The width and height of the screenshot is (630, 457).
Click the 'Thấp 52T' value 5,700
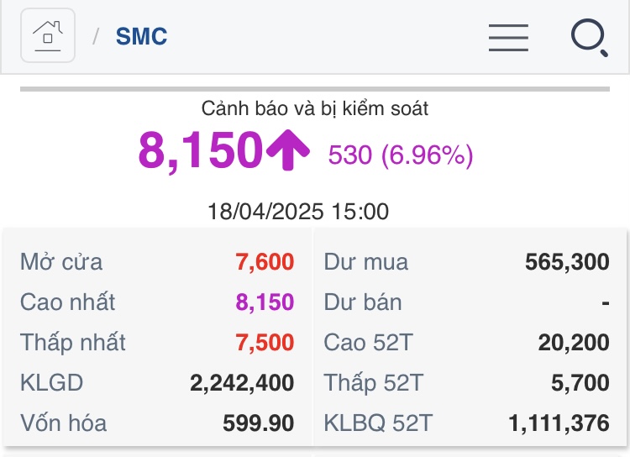[580, 383]
